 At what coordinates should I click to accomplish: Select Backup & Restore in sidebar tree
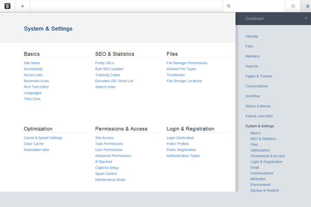click(264, 190)
